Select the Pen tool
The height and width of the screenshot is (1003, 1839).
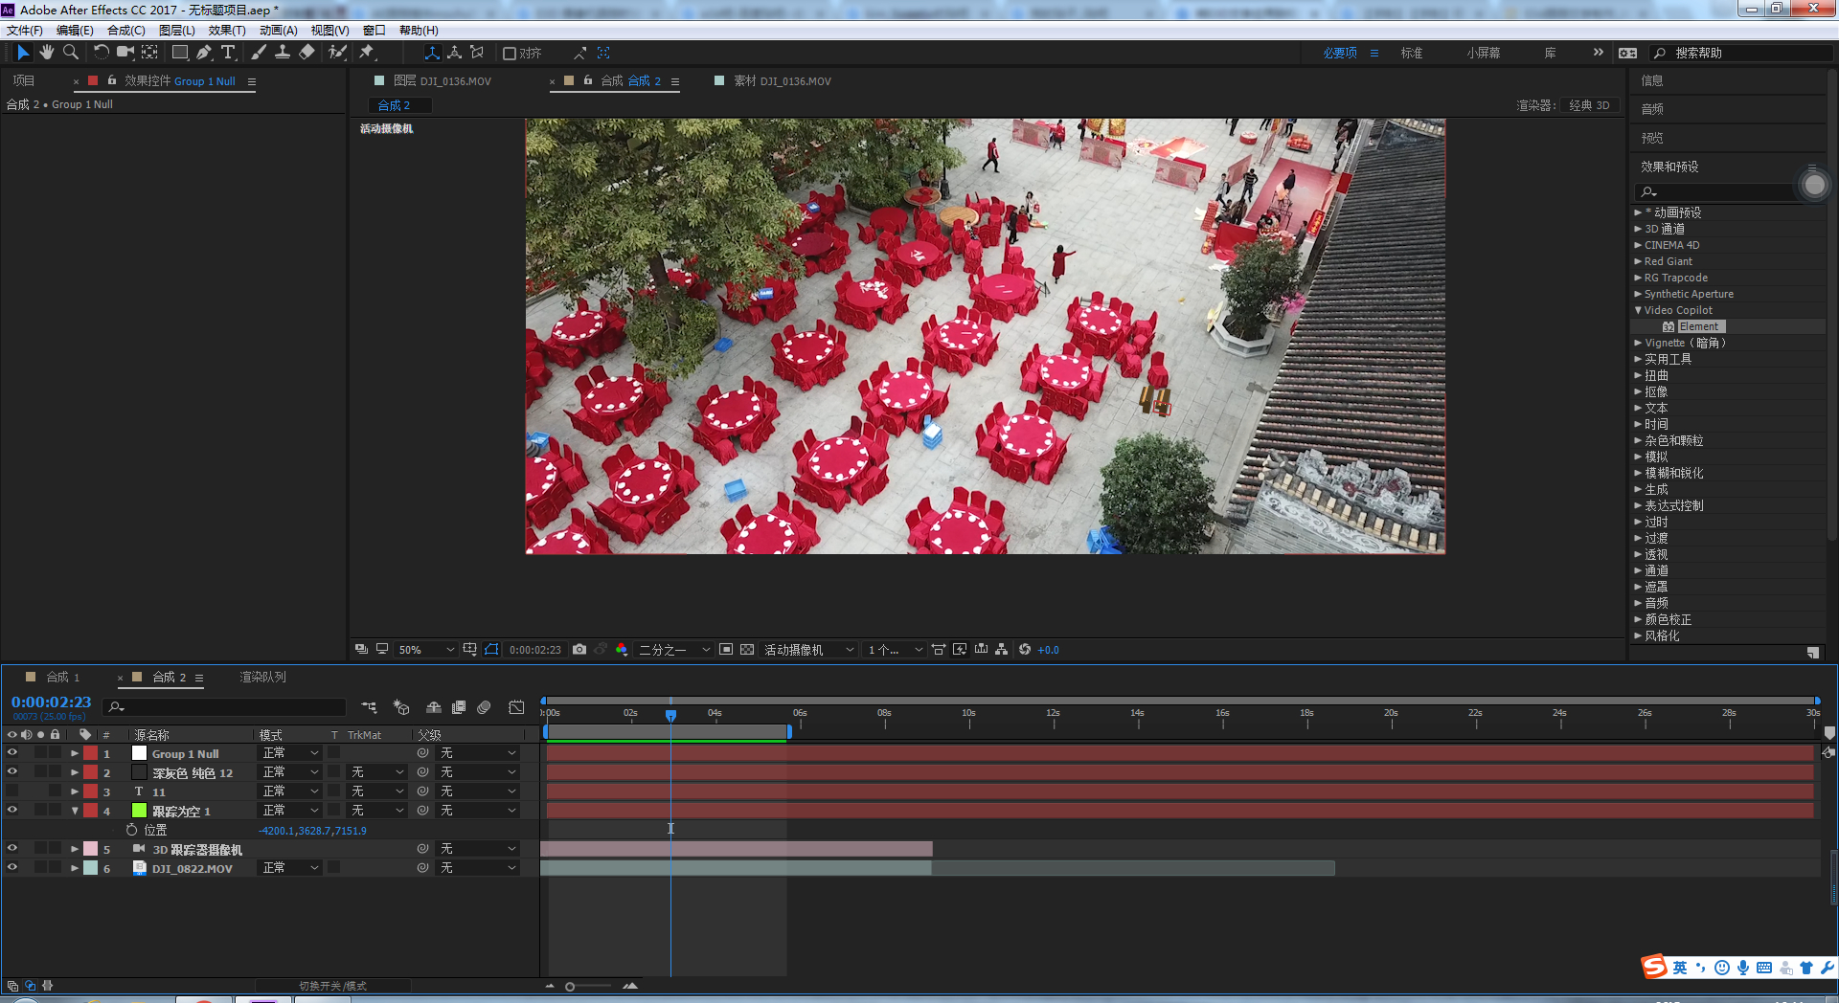(x=204, y=53)
